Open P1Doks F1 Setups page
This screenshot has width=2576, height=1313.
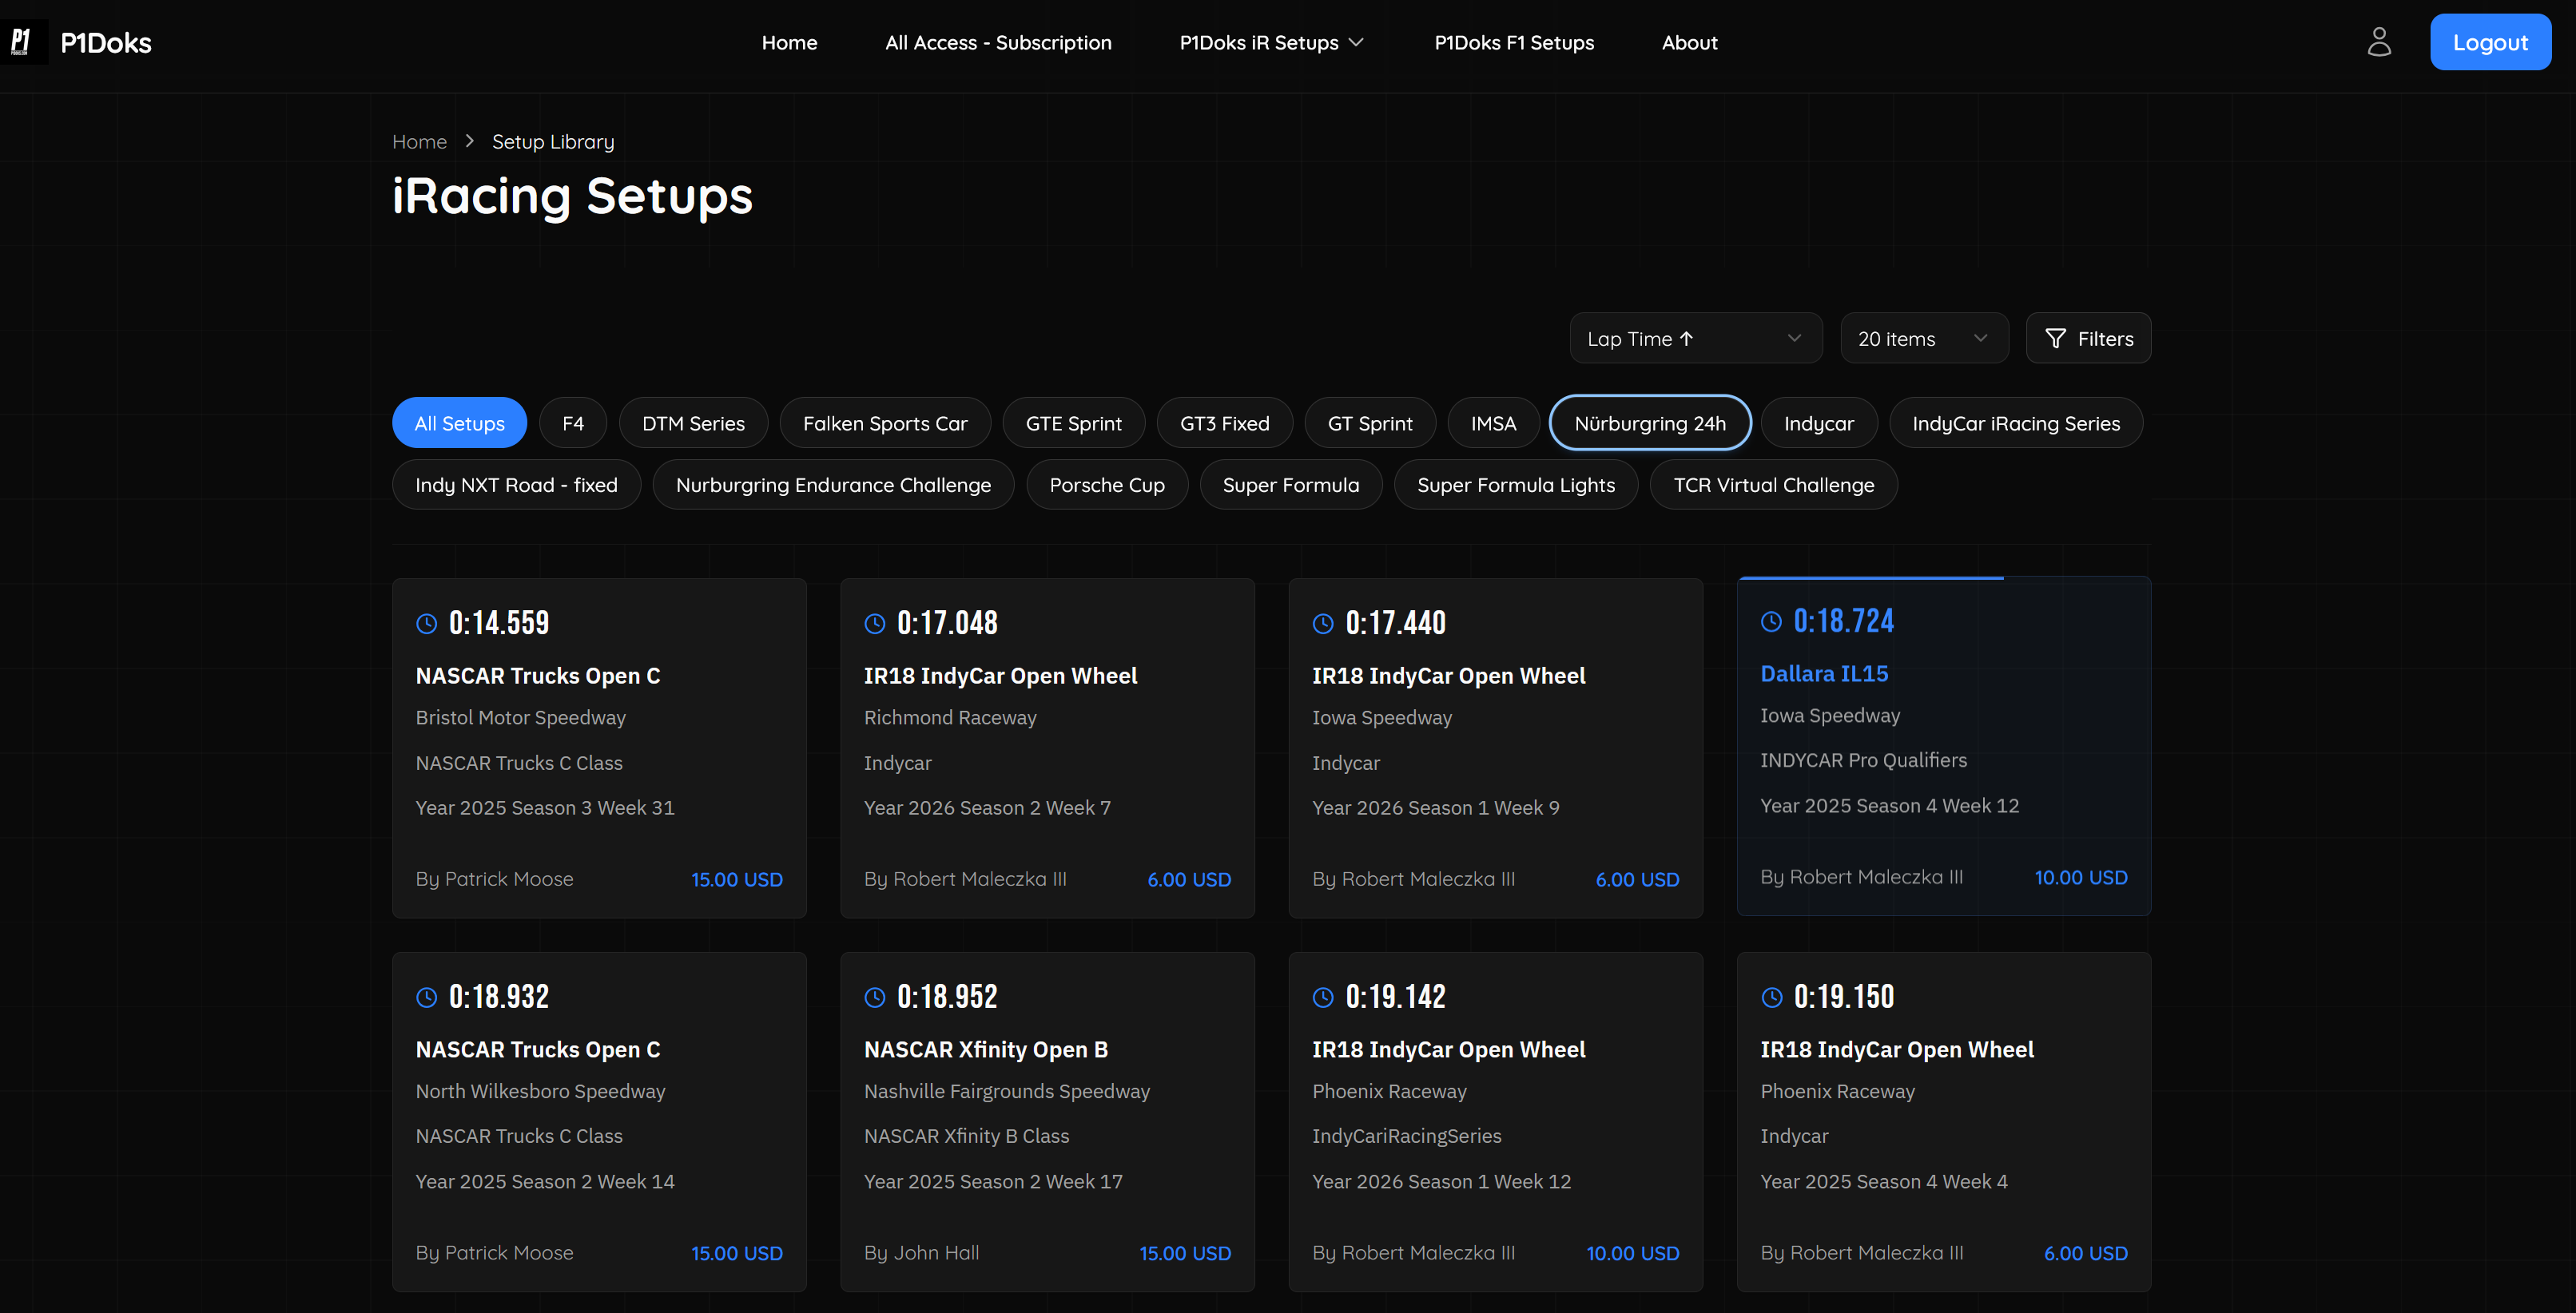[x=1514, y=42]
